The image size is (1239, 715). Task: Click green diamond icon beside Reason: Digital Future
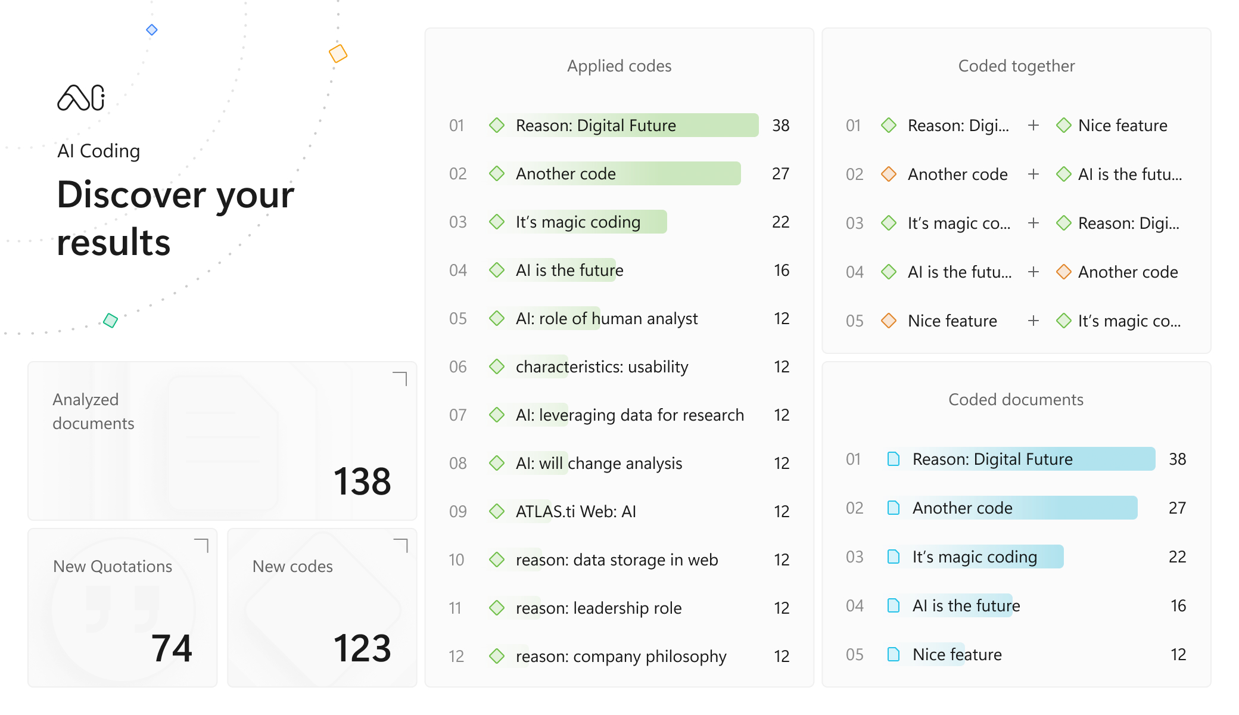(x=497, y=125)
